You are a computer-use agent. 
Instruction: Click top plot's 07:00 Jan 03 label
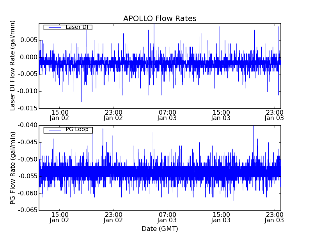point(167,115)
